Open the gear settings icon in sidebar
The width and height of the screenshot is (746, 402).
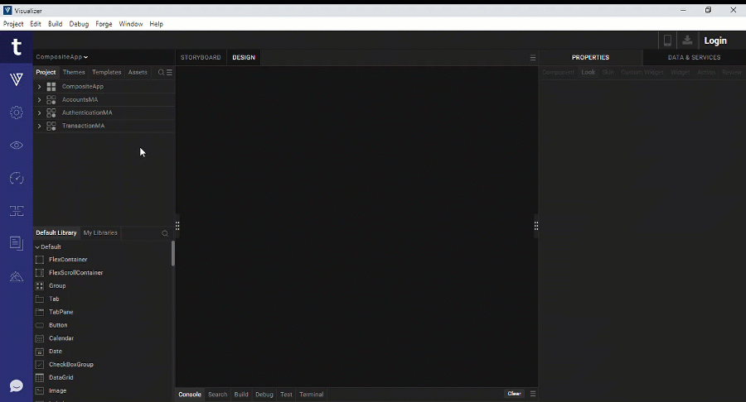click(16, 112)
